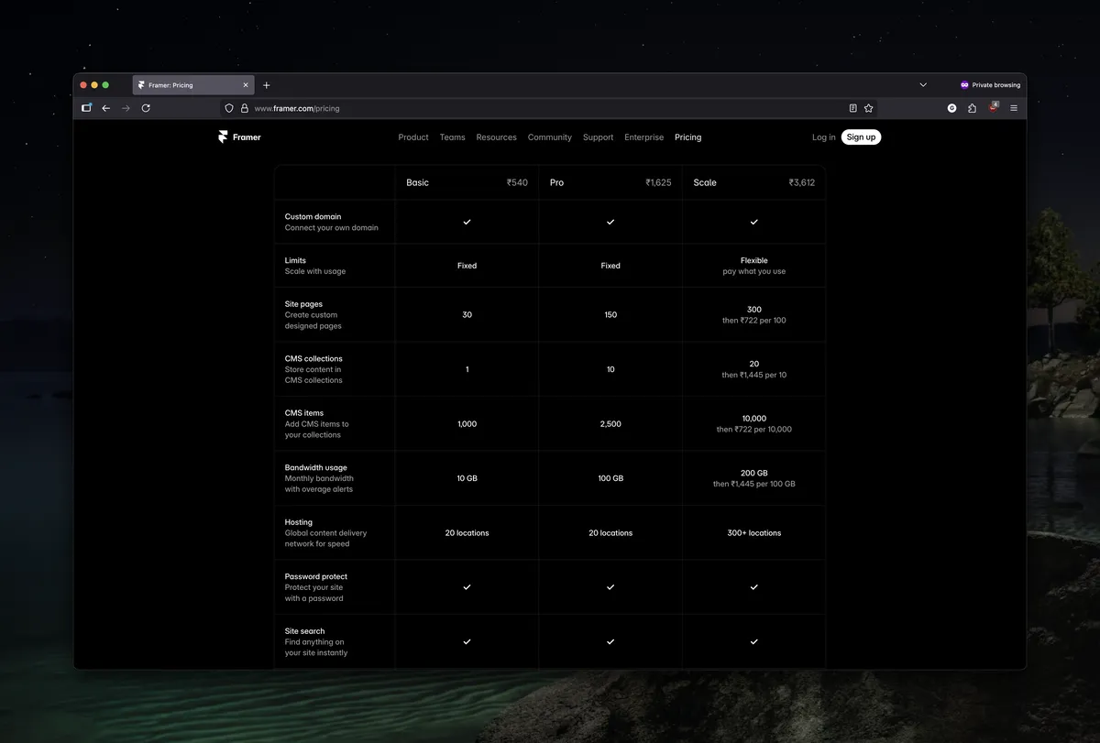Image resolution: width=1100 pixels, height=743 pixels.
Task: Open Firefox View in the tab bar
Action: pyautogui.click(x=86, y=107)
